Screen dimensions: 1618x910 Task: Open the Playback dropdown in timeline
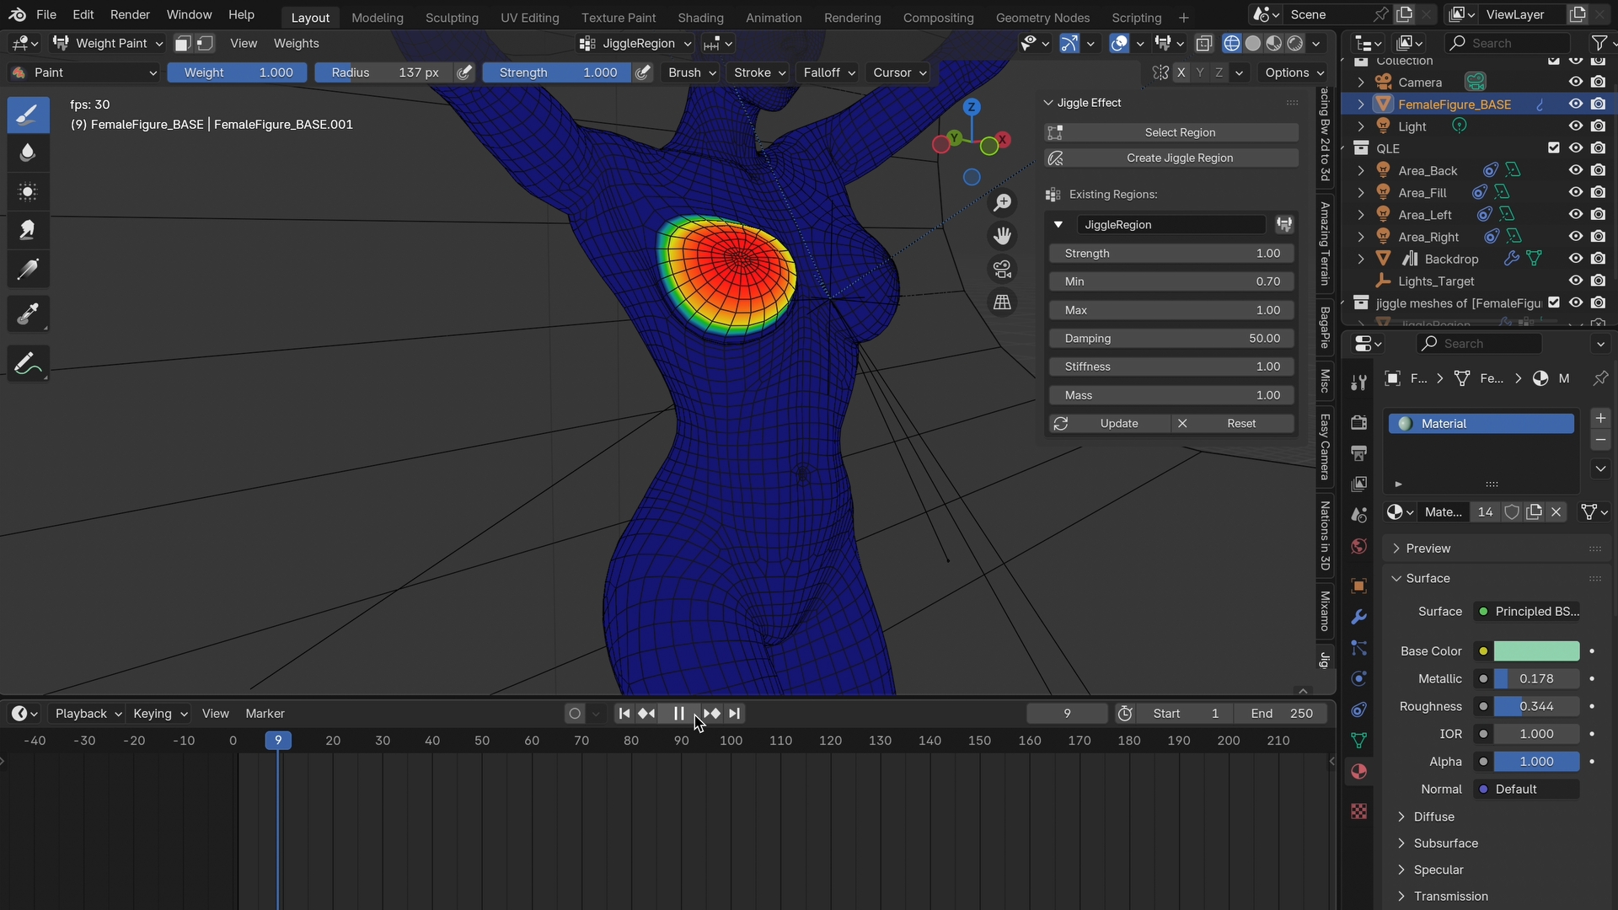[x=88, y=714]
